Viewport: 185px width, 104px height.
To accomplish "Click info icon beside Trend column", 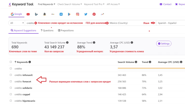I will [150, 62].
